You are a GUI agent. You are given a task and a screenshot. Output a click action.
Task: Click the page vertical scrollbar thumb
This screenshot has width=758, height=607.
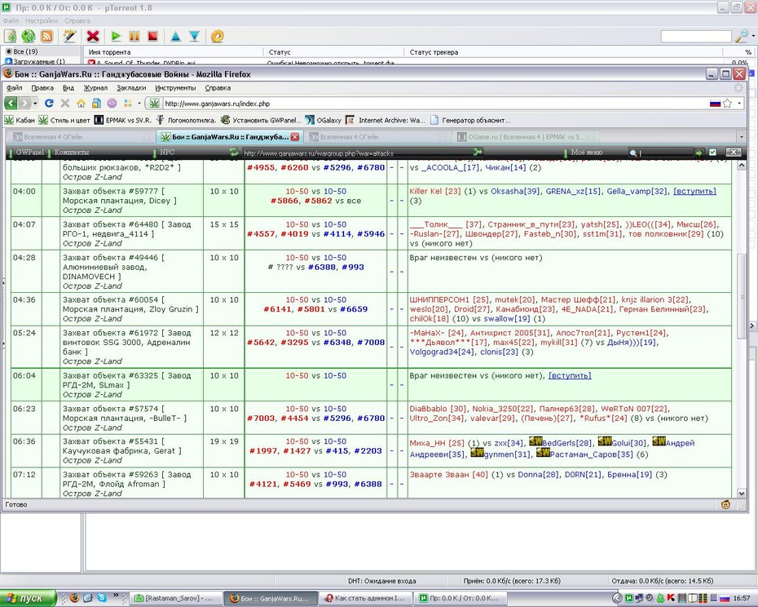click(x=742, y=296)
